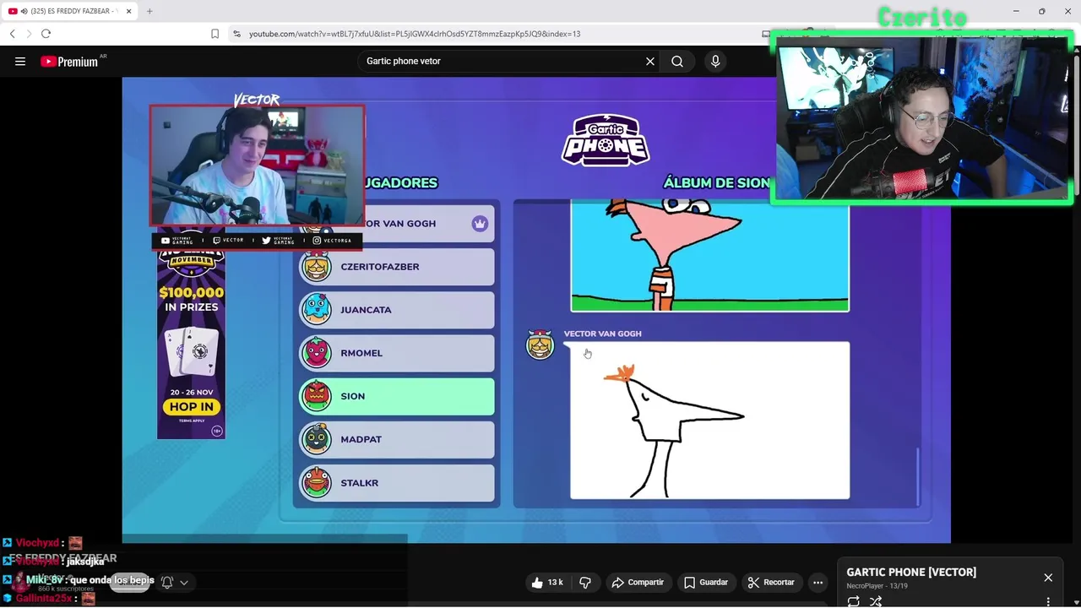Click the Gartic Phone logo
The image size is (1081, 608).
[x=606, y=140]
